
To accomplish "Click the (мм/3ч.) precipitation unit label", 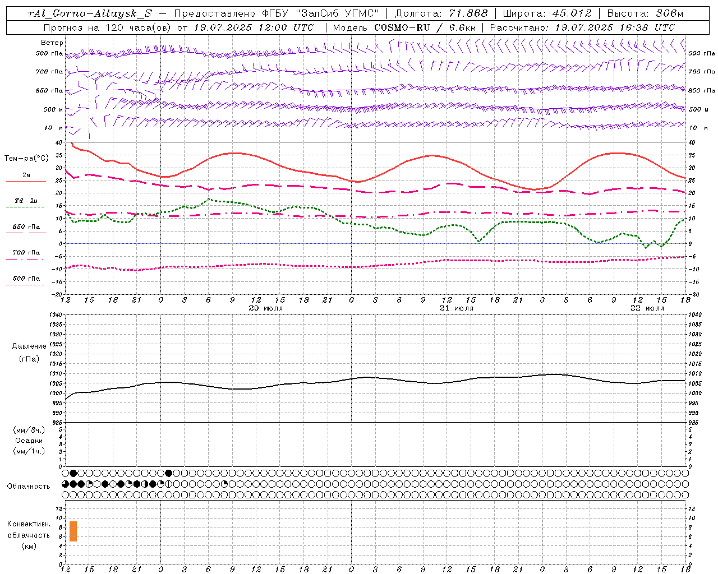I will coord(29,430).
